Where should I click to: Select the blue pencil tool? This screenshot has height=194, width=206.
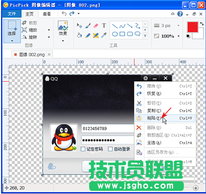[88, 36]
